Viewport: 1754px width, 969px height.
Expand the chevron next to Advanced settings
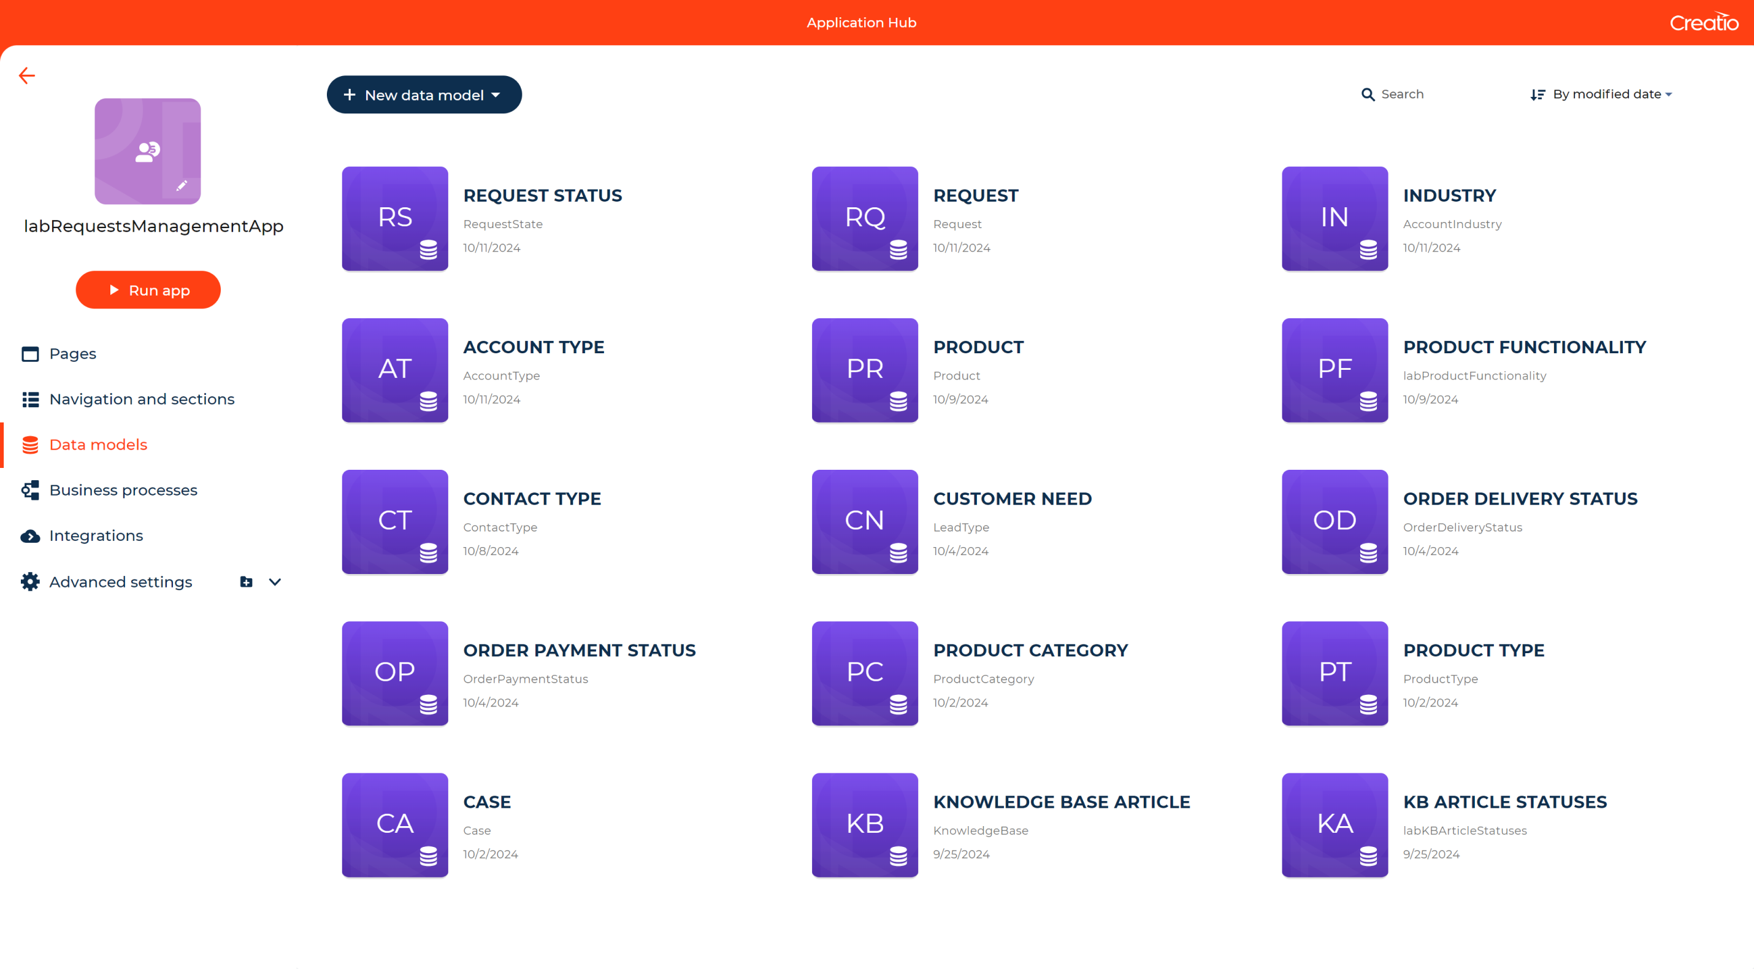pos(274,581)
